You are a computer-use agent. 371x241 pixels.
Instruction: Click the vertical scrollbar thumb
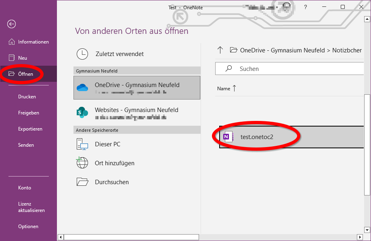click(367, 145)
